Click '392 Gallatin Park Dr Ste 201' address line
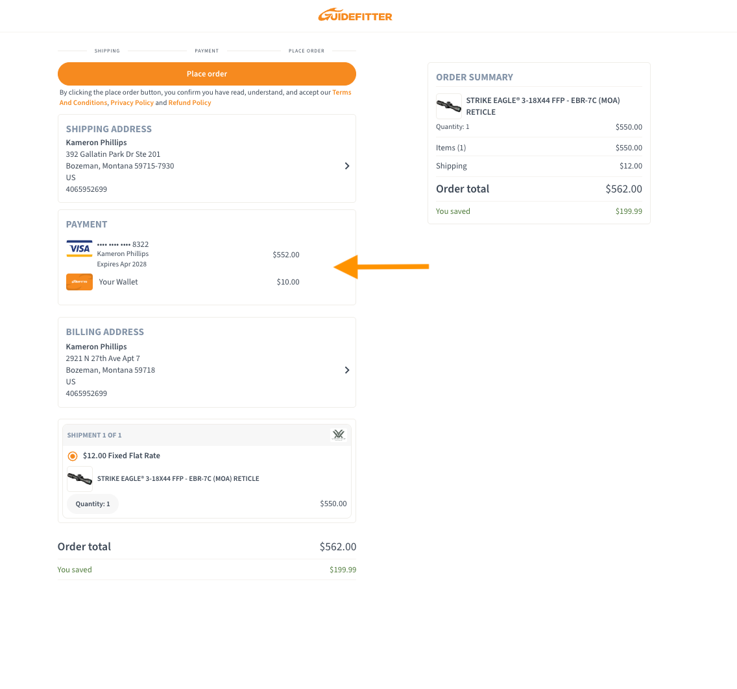This screenshot has height=689, width=737. tap(113, 154)
